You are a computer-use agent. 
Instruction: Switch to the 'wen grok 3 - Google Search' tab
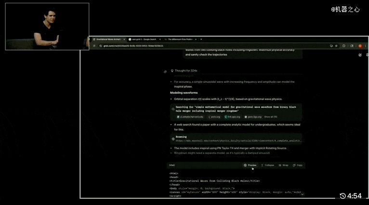point(143,39)
